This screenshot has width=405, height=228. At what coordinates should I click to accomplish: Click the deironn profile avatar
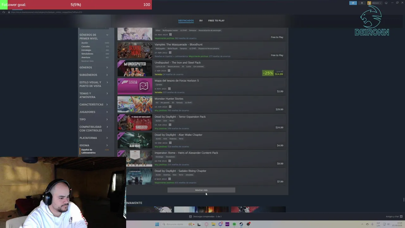click(369, 3)
